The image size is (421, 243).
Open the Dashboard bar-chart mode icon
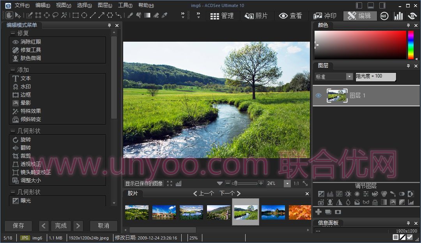tap(398, 16)
